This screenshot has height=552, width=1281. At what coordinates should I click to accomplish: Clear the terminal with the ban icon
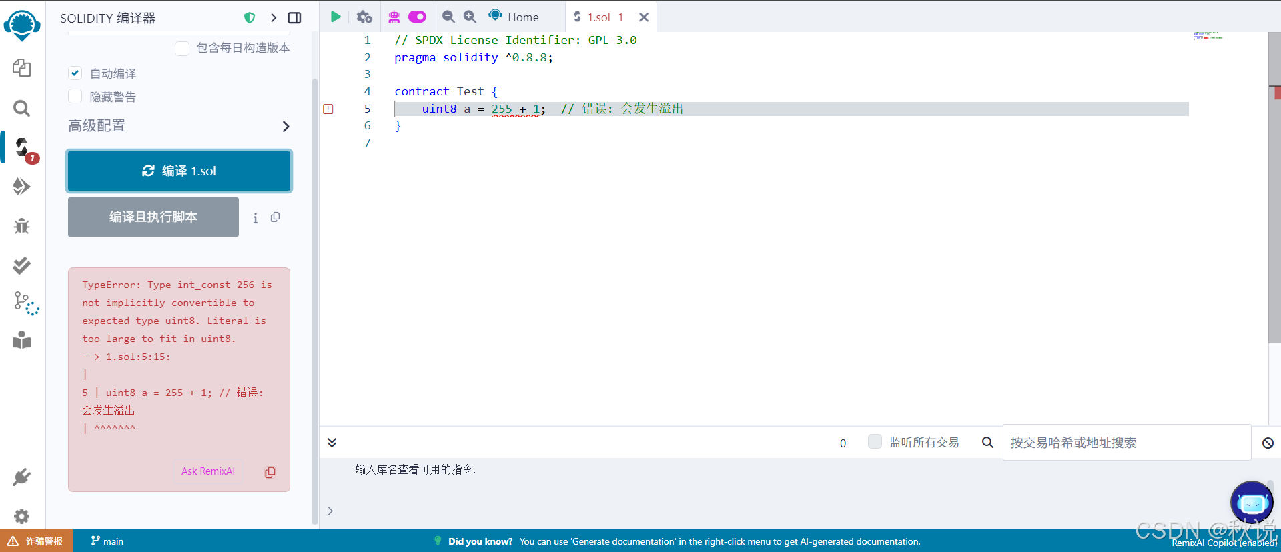pyautogui.click(x=1268, y=443)
